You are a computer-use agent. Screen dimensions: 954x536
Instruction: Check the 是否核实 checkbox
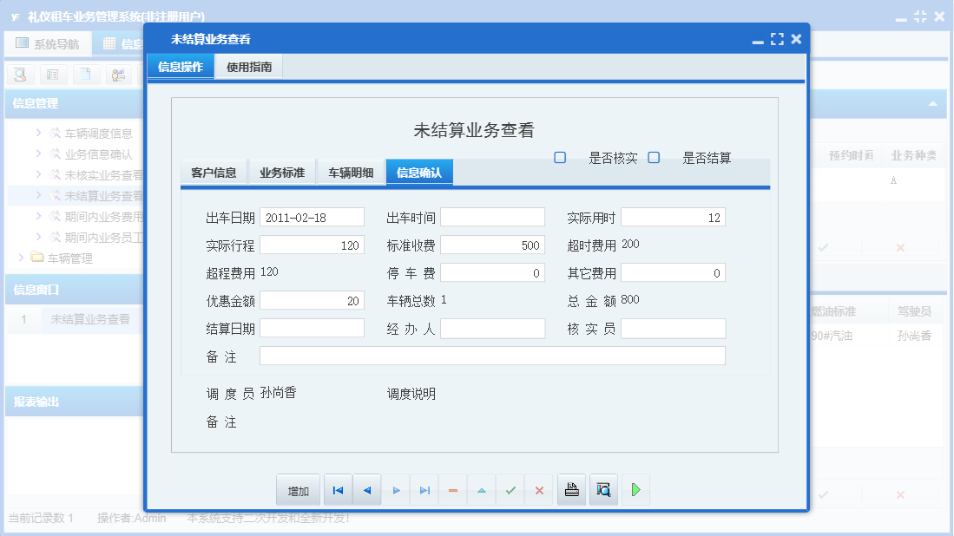click(560, 157)
